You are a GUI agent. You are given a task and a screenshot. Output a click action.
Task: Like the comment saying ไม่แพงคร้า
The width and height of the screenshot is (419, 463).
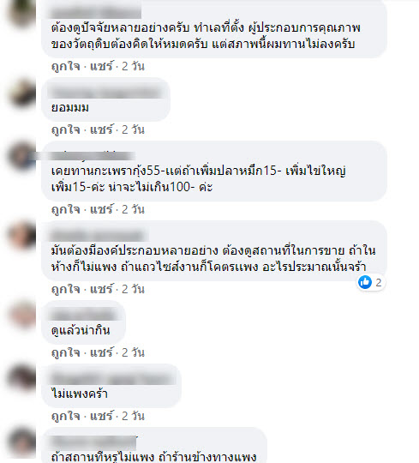65,416
